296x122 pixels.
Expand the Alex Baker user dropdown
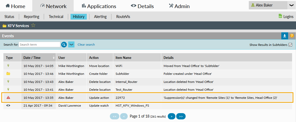pyautogui.click(x=292, y=5)
